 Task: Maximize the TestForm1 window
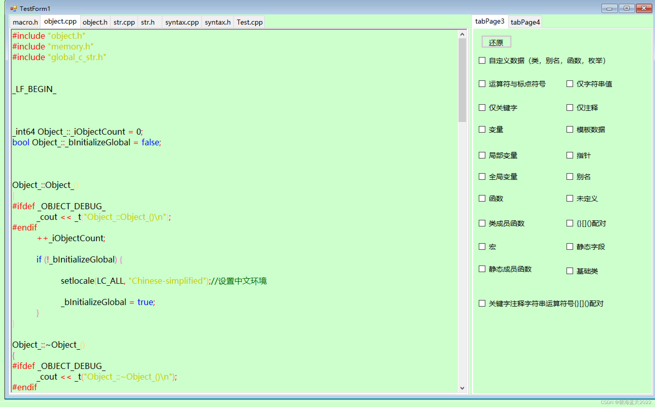coord(627,8)
